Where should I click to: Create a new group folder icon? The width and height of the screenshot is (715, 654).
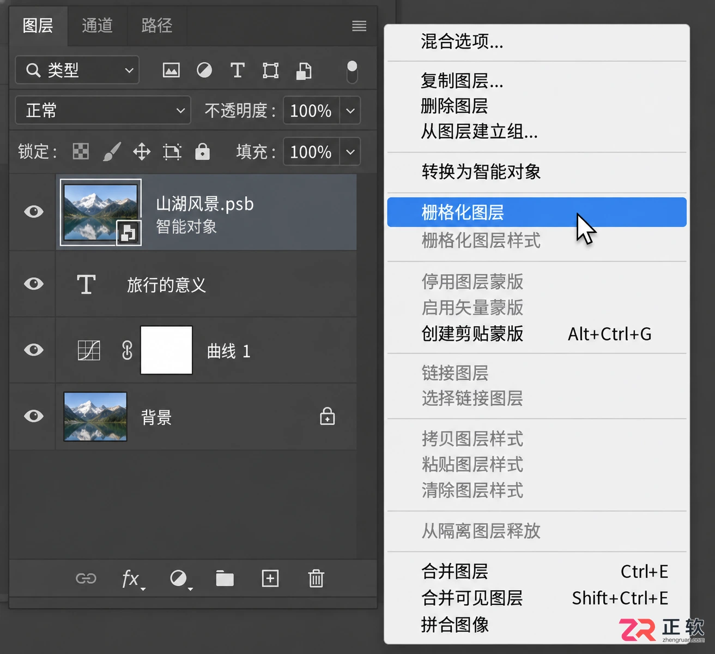click(x=225, y=578)
